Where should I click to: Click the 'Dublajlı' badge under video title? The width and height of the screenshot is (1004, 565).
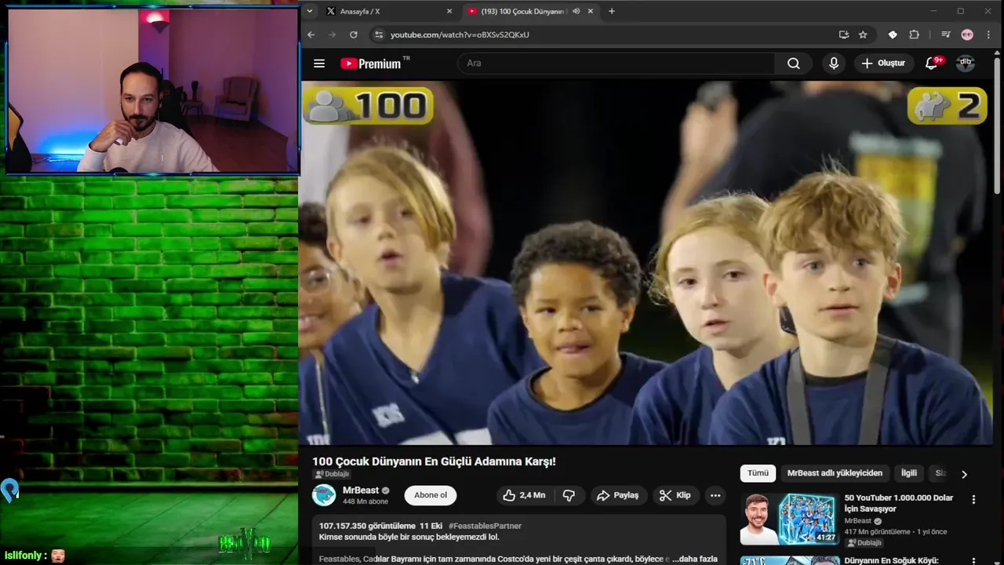tap(332, 474)
